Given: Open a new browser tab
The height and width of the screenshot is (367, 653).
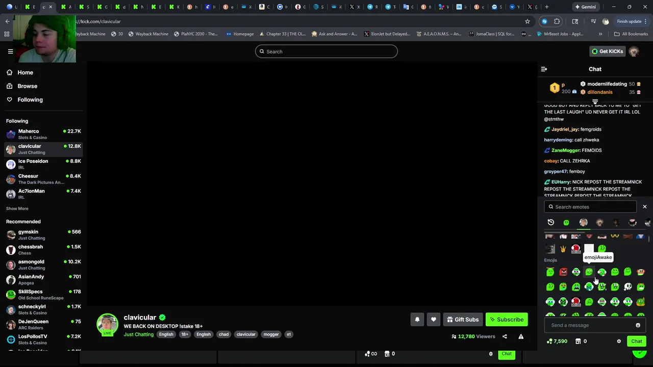Looking at the screenshot, I should click(x=546, y=7).
